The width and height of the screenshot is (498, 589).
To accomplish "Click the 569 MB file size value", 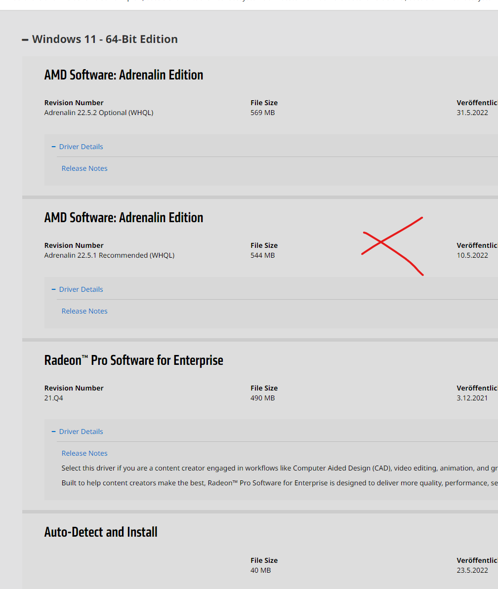I will [x=263, y=113].
